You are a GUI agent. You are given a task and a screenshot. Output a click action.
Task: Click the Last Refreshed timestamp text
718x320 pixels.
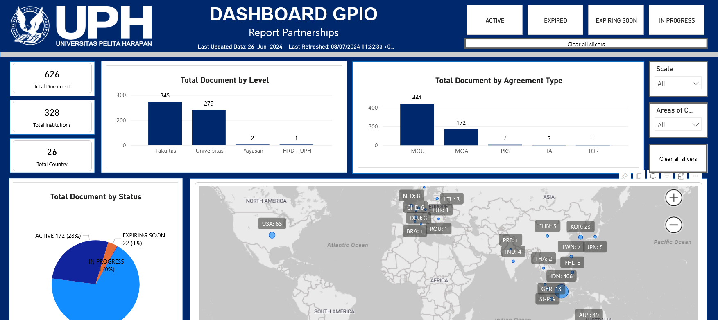341,47
